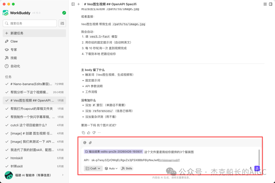Screen dimensions: 275x183
Task: Open the 专家 section
Action: point(34,50)
